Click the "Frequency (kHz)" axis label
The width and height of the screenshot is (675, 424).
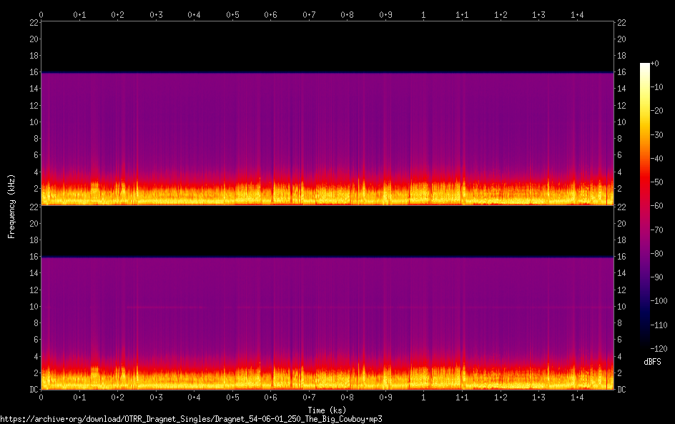11,205
